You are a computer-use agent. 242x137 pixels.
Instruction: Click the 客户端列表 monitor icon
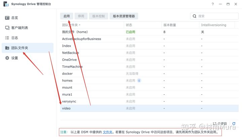[x=7, y=28]
